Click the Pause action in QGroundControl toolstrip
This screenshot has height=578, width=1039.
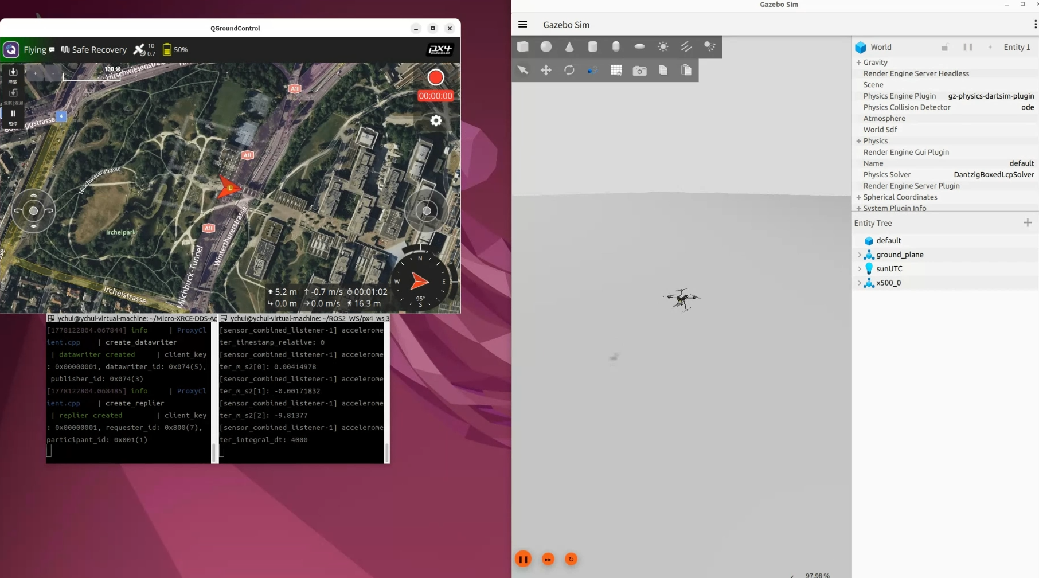[13, 116]
